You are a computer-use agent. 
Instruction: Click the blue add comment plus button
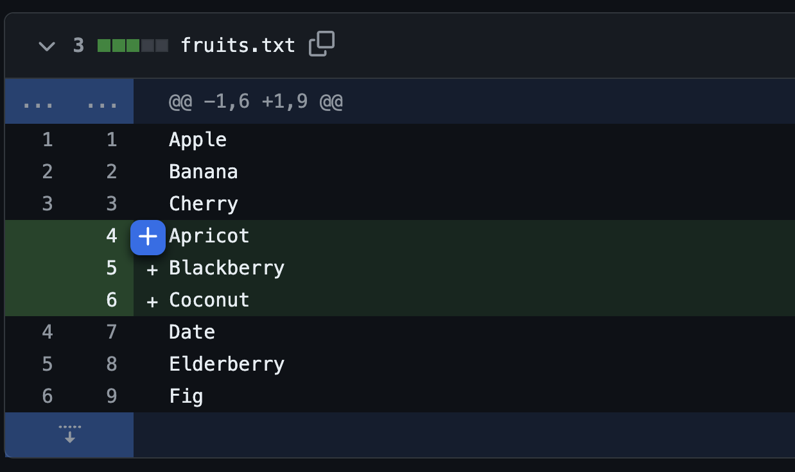148,237
